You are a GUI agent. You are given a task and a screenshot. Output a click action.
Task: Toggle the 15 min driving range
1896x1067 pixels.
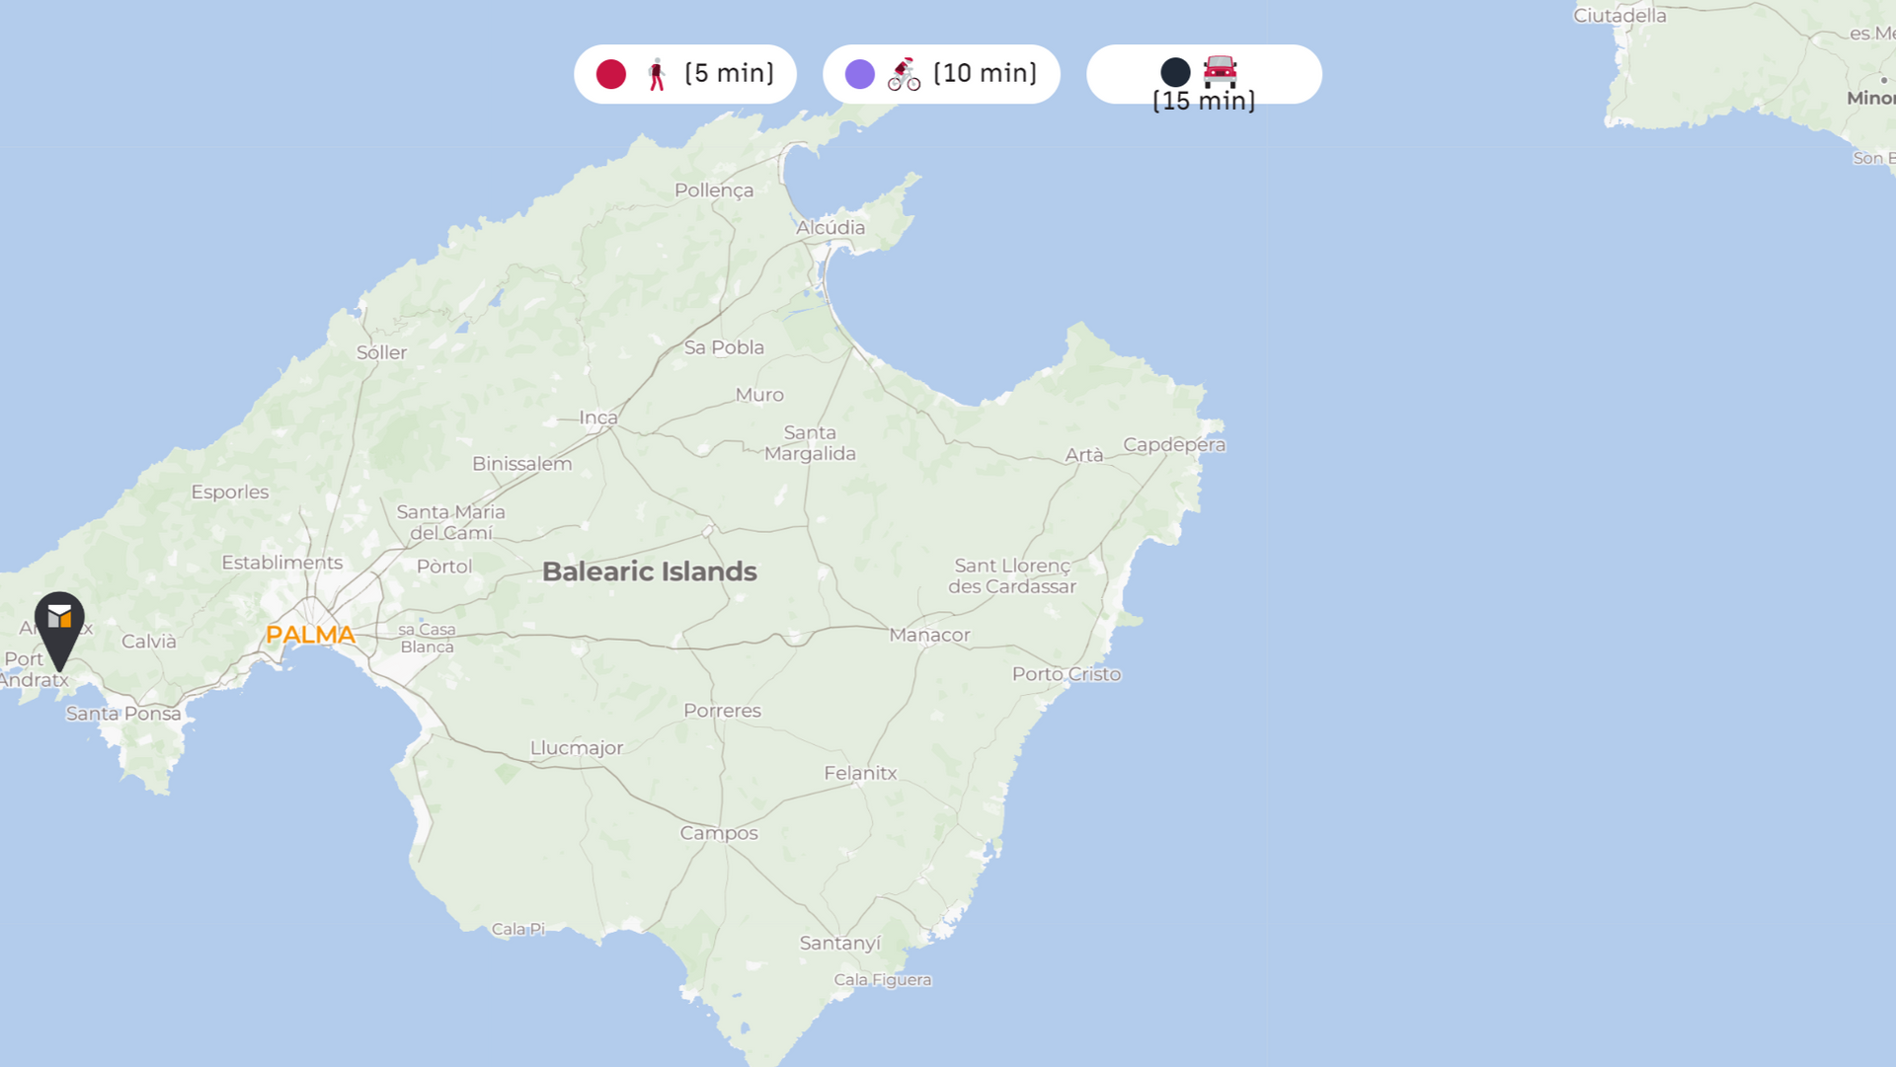[1204, 100]
